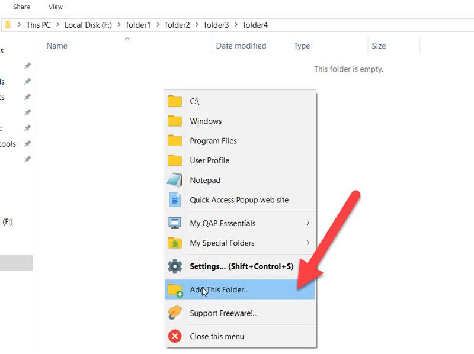Click the Quick Access Popup web site document icon
The image size is (474, 354).
[x=175, y=200]
